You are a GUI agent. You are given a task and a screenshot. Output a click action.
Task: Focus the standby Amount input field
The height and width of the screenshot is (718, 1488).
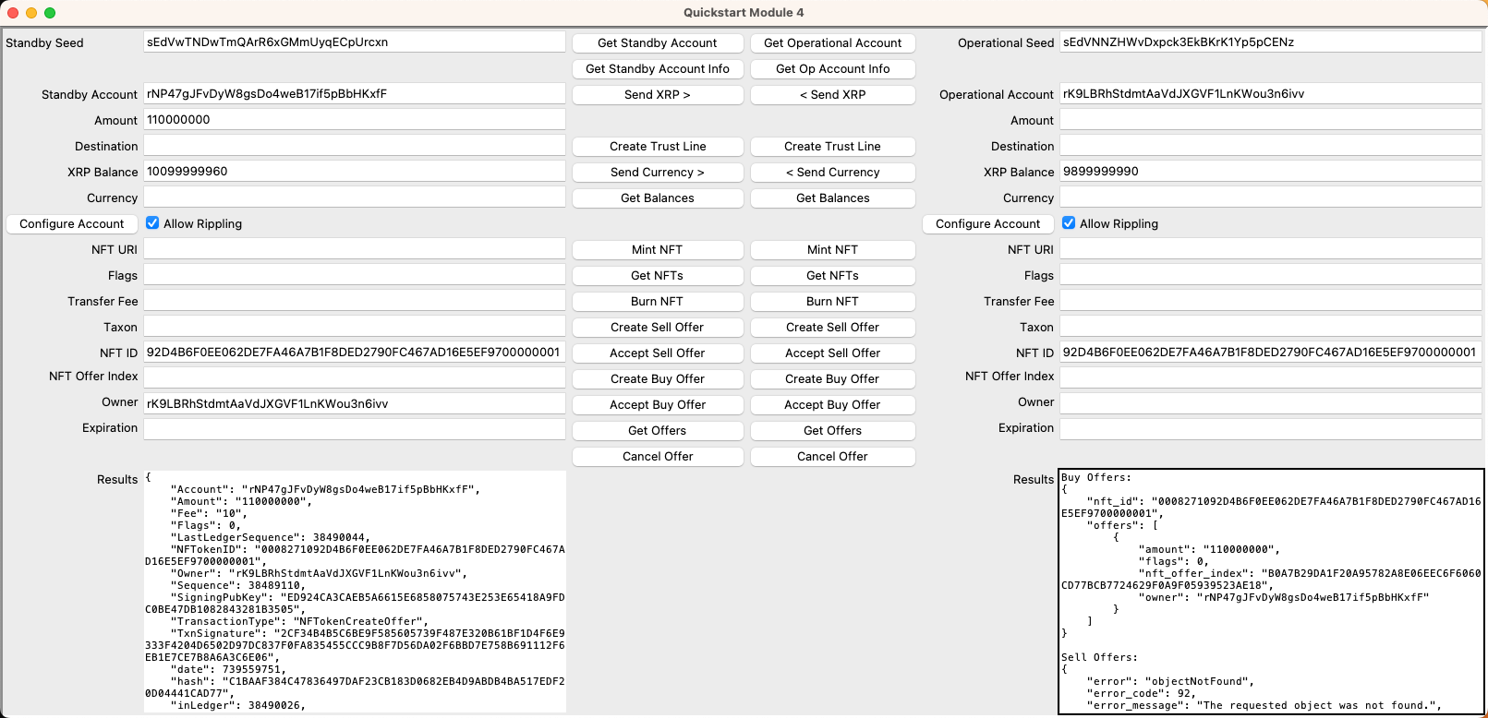[354, 120]
